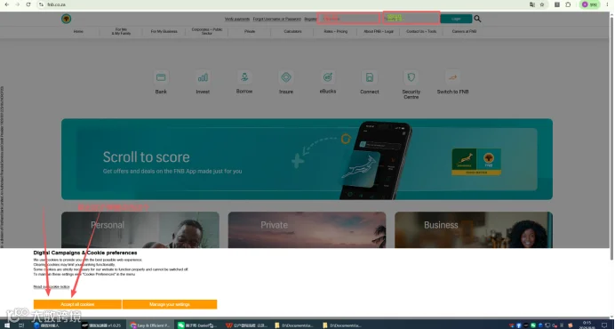615x329 pixels.
Task: Expand the Rates + Pricing menu
Action: [335, 31]
